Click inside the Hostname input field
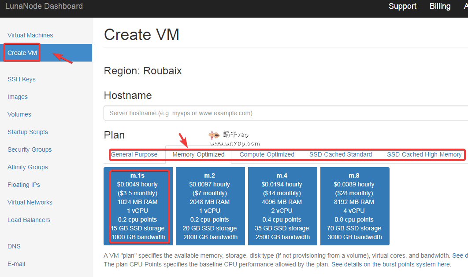The width and height of the screenshot is (468, 277). (x=282, y=113)
